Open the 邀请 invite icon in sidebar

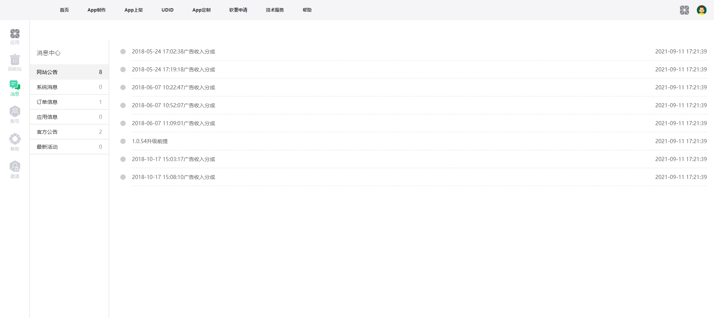(15, 167)
